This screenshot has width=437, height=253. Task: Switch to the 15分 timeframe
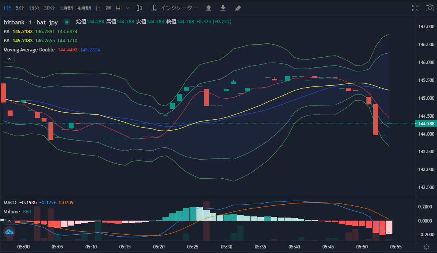pos(34,8)
